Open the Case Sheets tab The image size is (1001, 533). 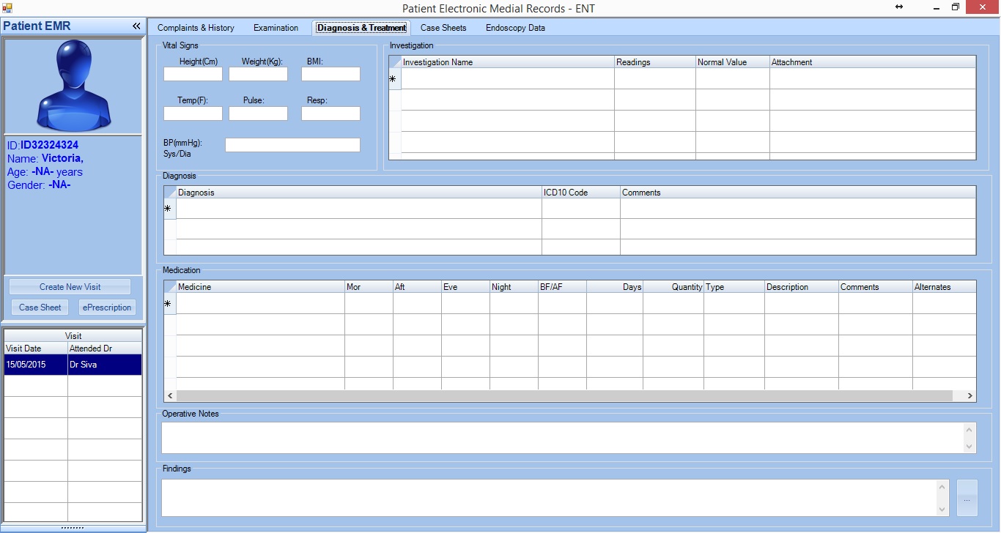[443, 28]
